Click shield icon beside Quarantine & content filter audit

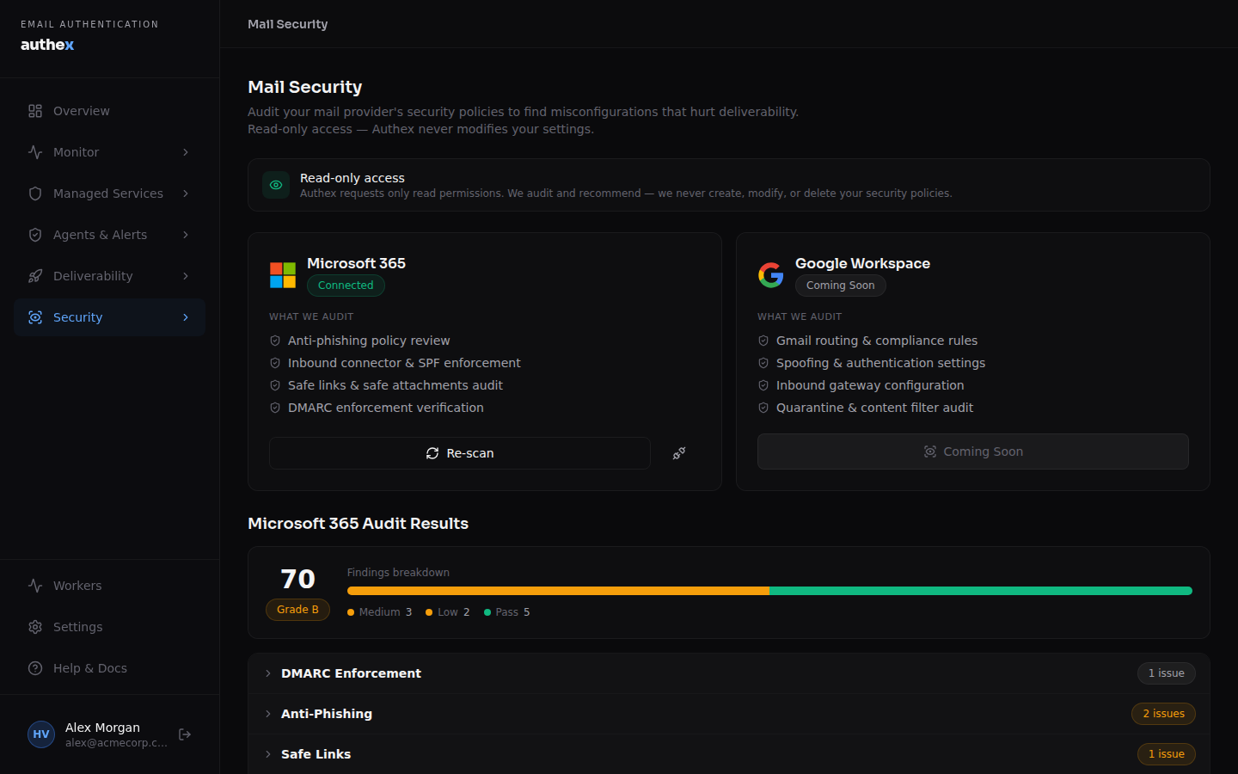(763, 408)
